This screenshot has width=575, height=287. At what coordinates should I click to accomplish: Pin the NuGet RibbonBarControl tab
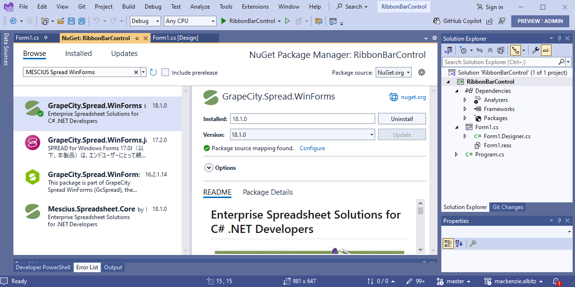(137, 38)
